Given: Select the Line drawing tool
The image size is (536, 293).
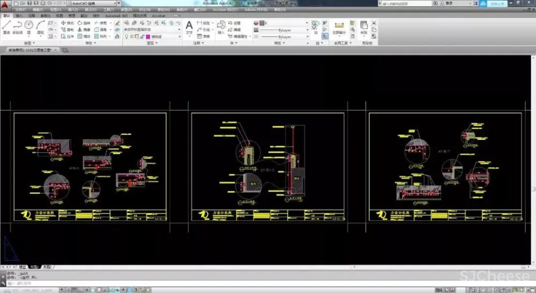Looking at the screenshot, I should point(6,26).
